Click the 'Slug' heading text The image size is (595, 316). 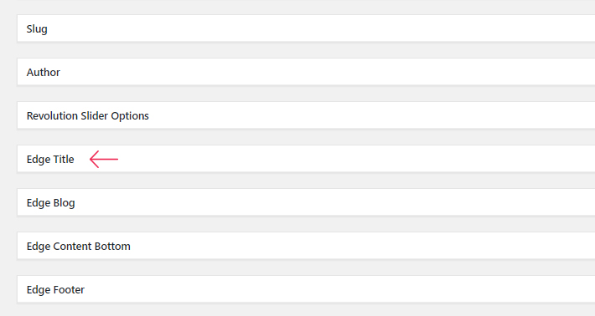pos(37,29)
